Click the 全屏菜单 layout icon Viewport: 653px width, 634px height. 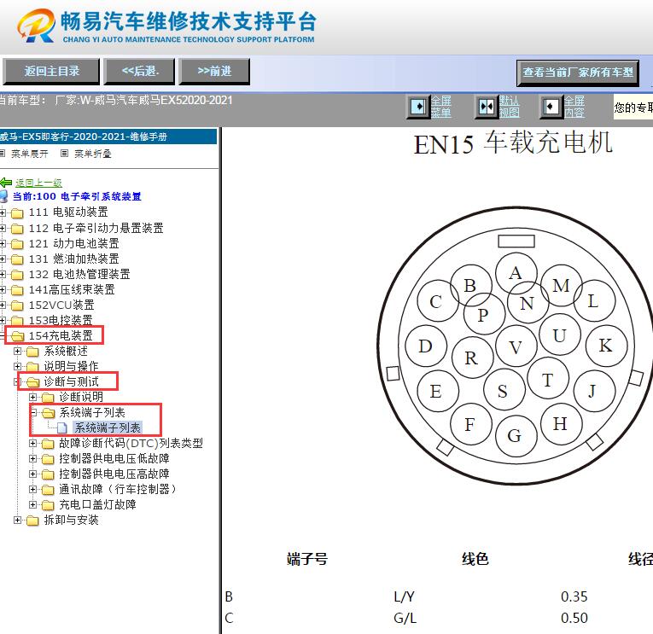pyautogui.click(x=417, y=107)
